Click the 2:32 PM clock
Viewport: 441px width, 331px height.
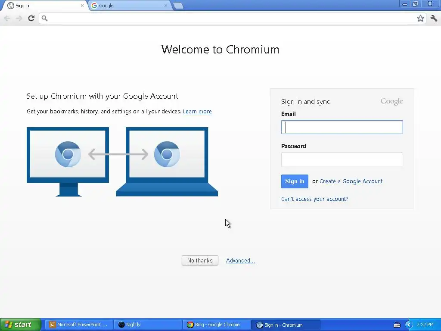pyautogui.click(x=425, y=325)
